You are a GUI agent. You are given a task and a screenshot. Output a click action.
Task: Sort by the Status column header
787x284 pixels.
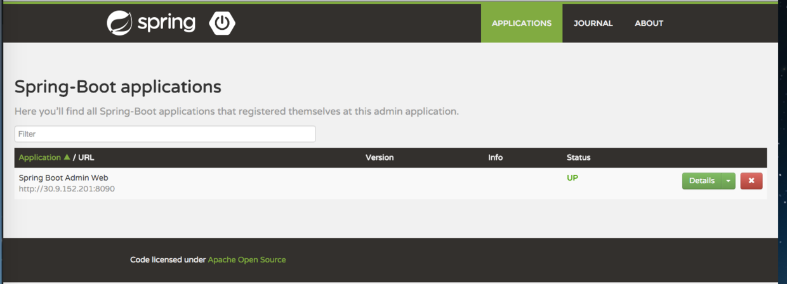pyautogui.click(x=578, y=157)
